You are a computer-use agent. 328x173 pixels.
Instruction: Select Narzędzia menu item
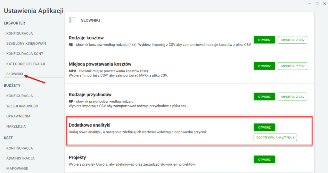pyautogui.click(x=16, y=126)
